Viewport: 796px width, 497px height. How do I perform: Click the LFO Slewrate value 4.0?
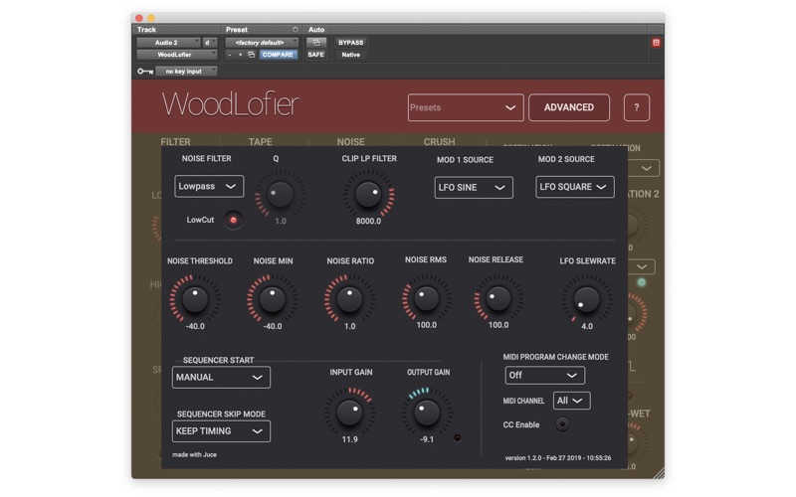pyautogui.click(x=587, y=327)
